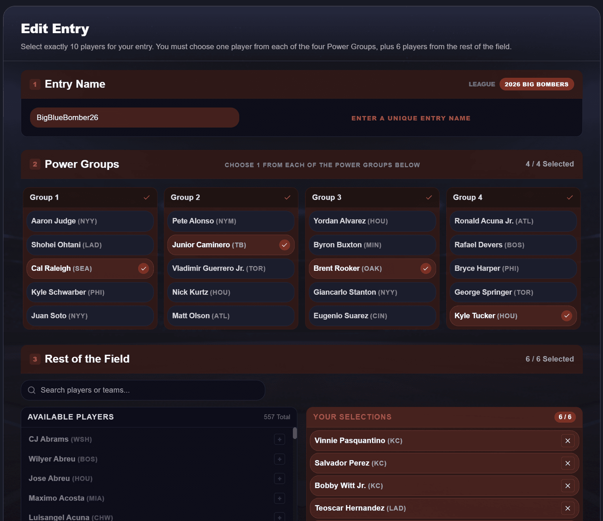Click the available players list scrollbar

(295, 433)
